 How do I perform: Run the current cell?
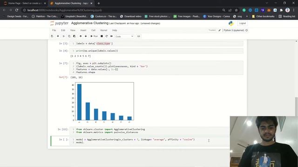(x=94, y=36)
